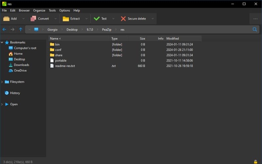This screenshot has width=262, height=164.
Task: Click the Extract folder icon
Action: (x=66, y=19)
